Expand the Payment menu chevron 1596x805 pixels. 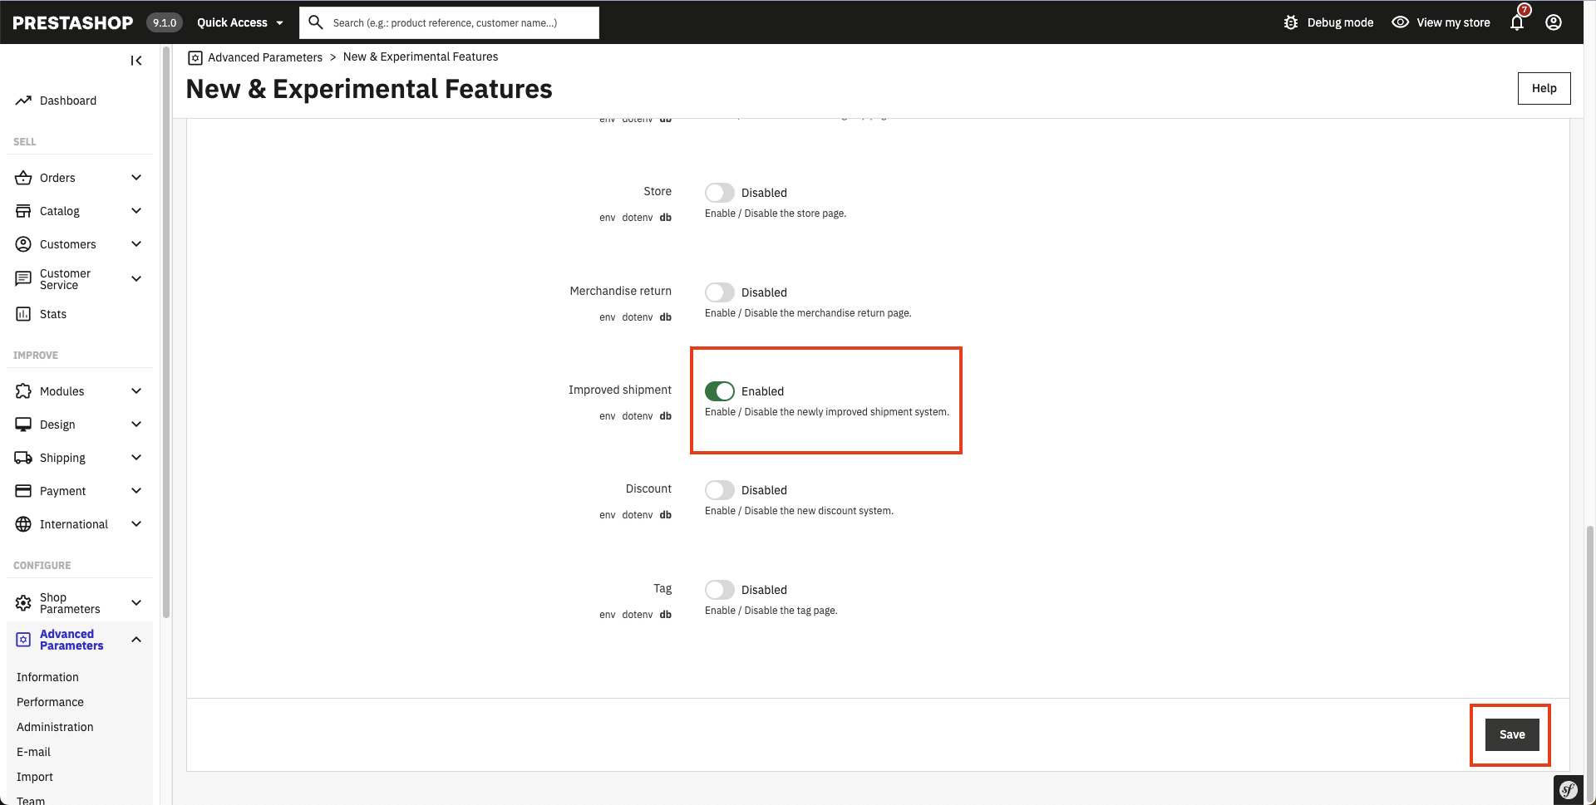point(136,490)
